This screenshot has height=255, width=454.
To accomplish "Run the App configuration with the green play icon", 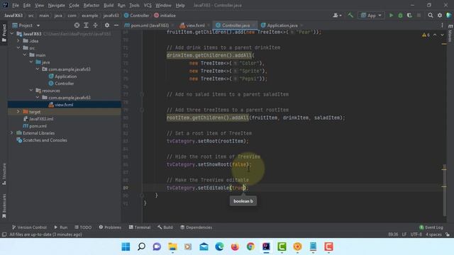I will click(391, 16).
